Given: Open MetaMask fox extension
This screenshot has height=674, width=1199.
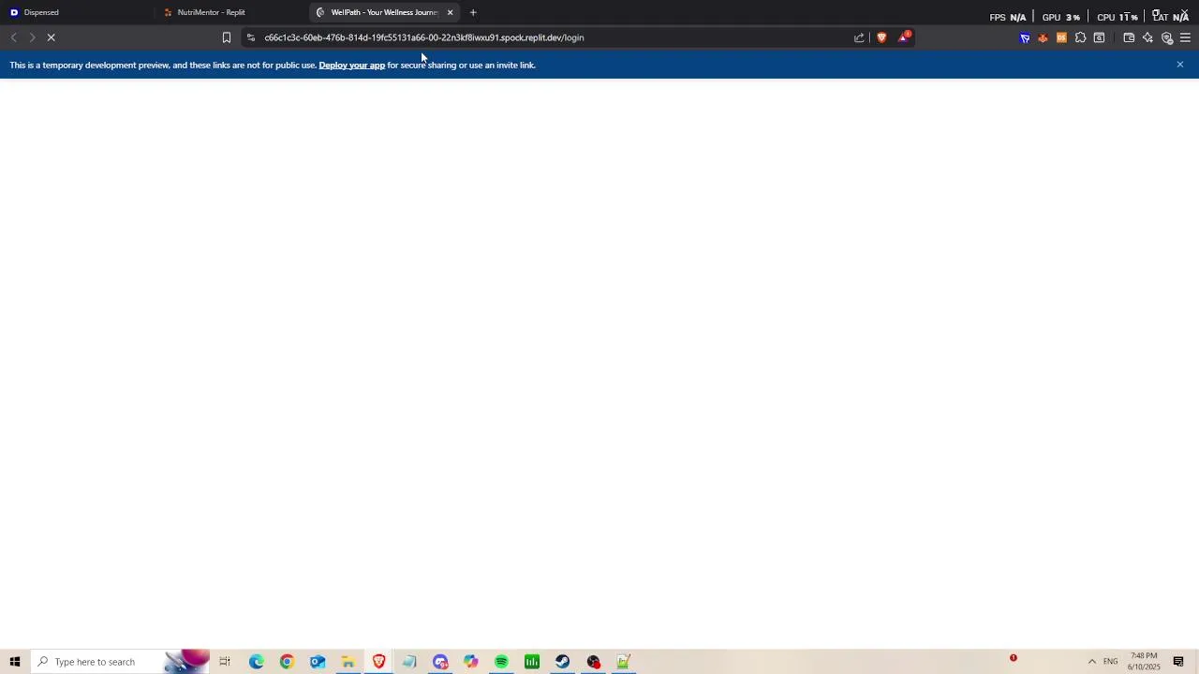Looking at the screenshot, I should coord(1043,38).
